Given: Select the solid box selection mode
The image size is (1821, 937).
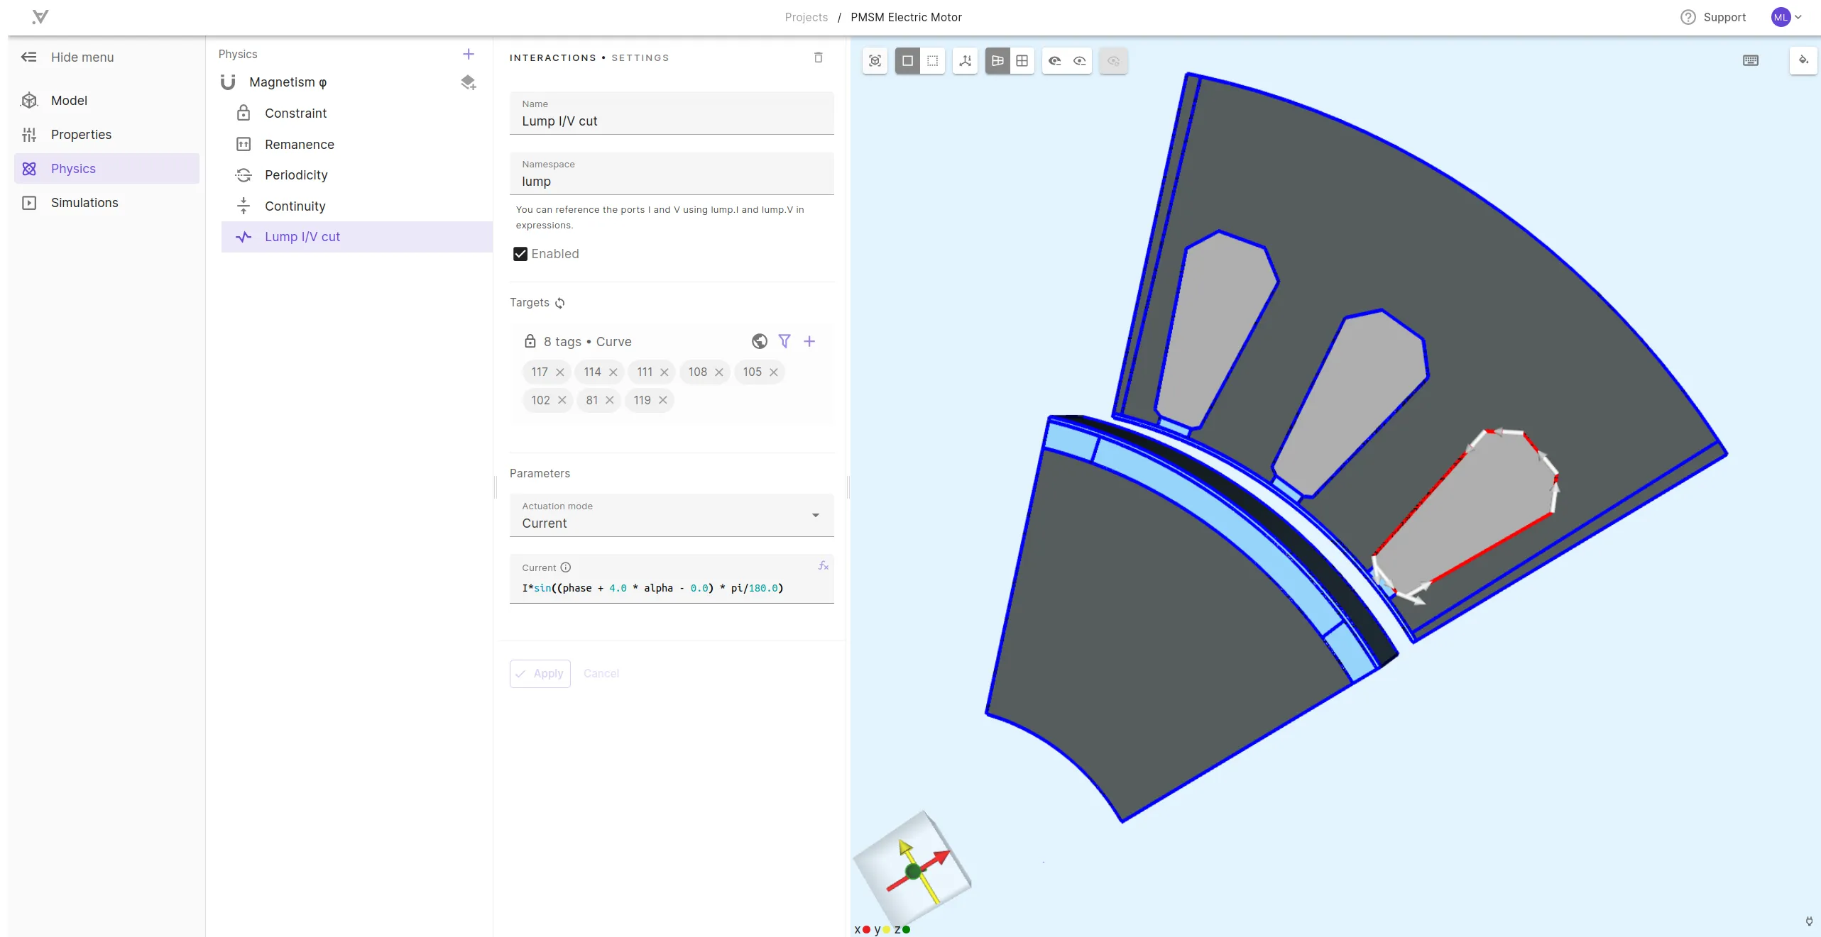Looking at the screenshot, I should click(x=907, y=61).
